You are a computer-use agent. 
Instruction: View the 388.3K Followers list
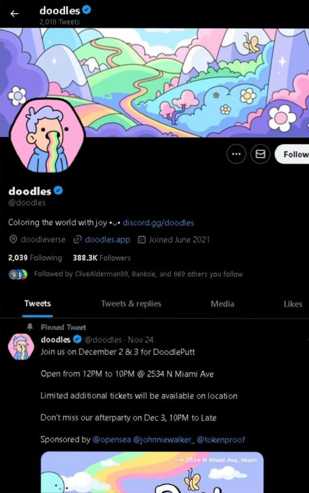pos(102,258)
